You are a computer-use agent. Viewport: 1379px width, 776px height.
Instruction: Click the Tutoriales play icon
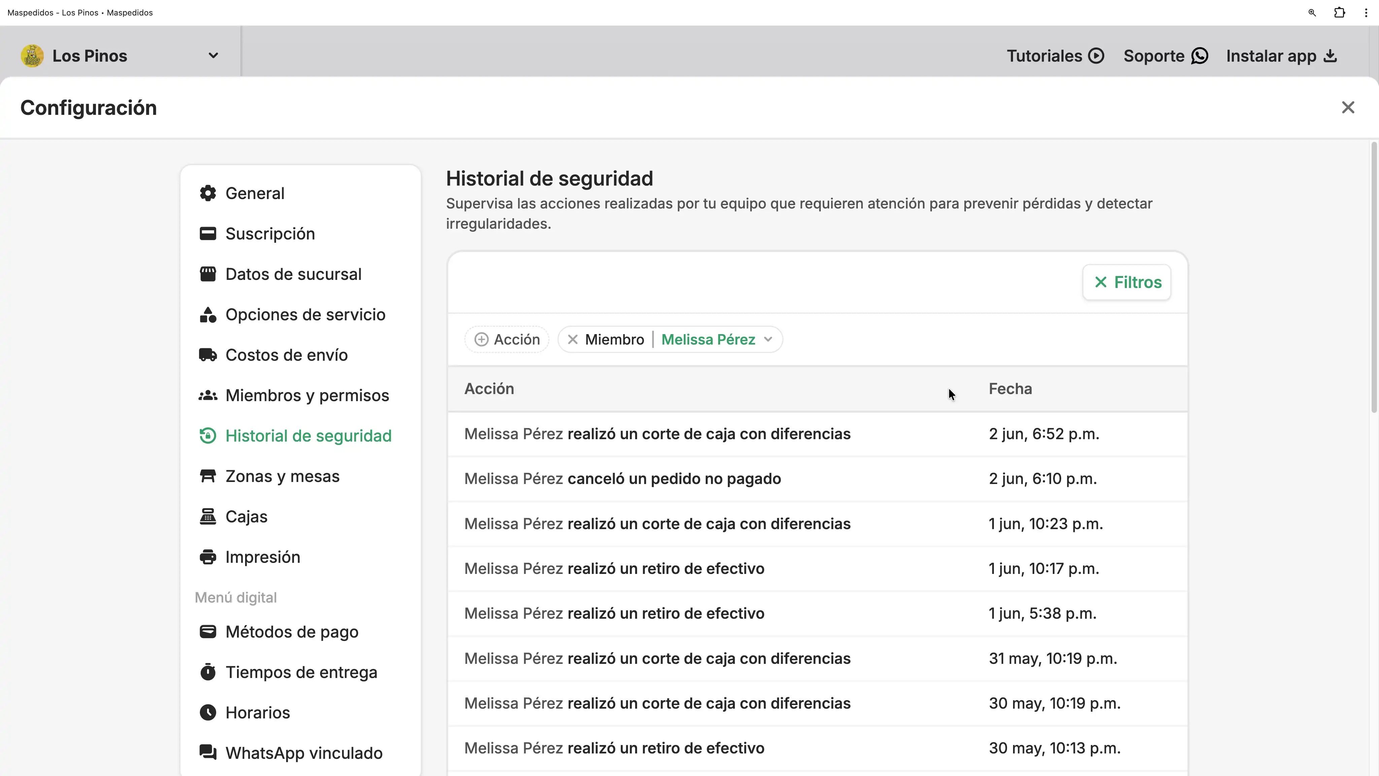click(x=1096, y=56)
